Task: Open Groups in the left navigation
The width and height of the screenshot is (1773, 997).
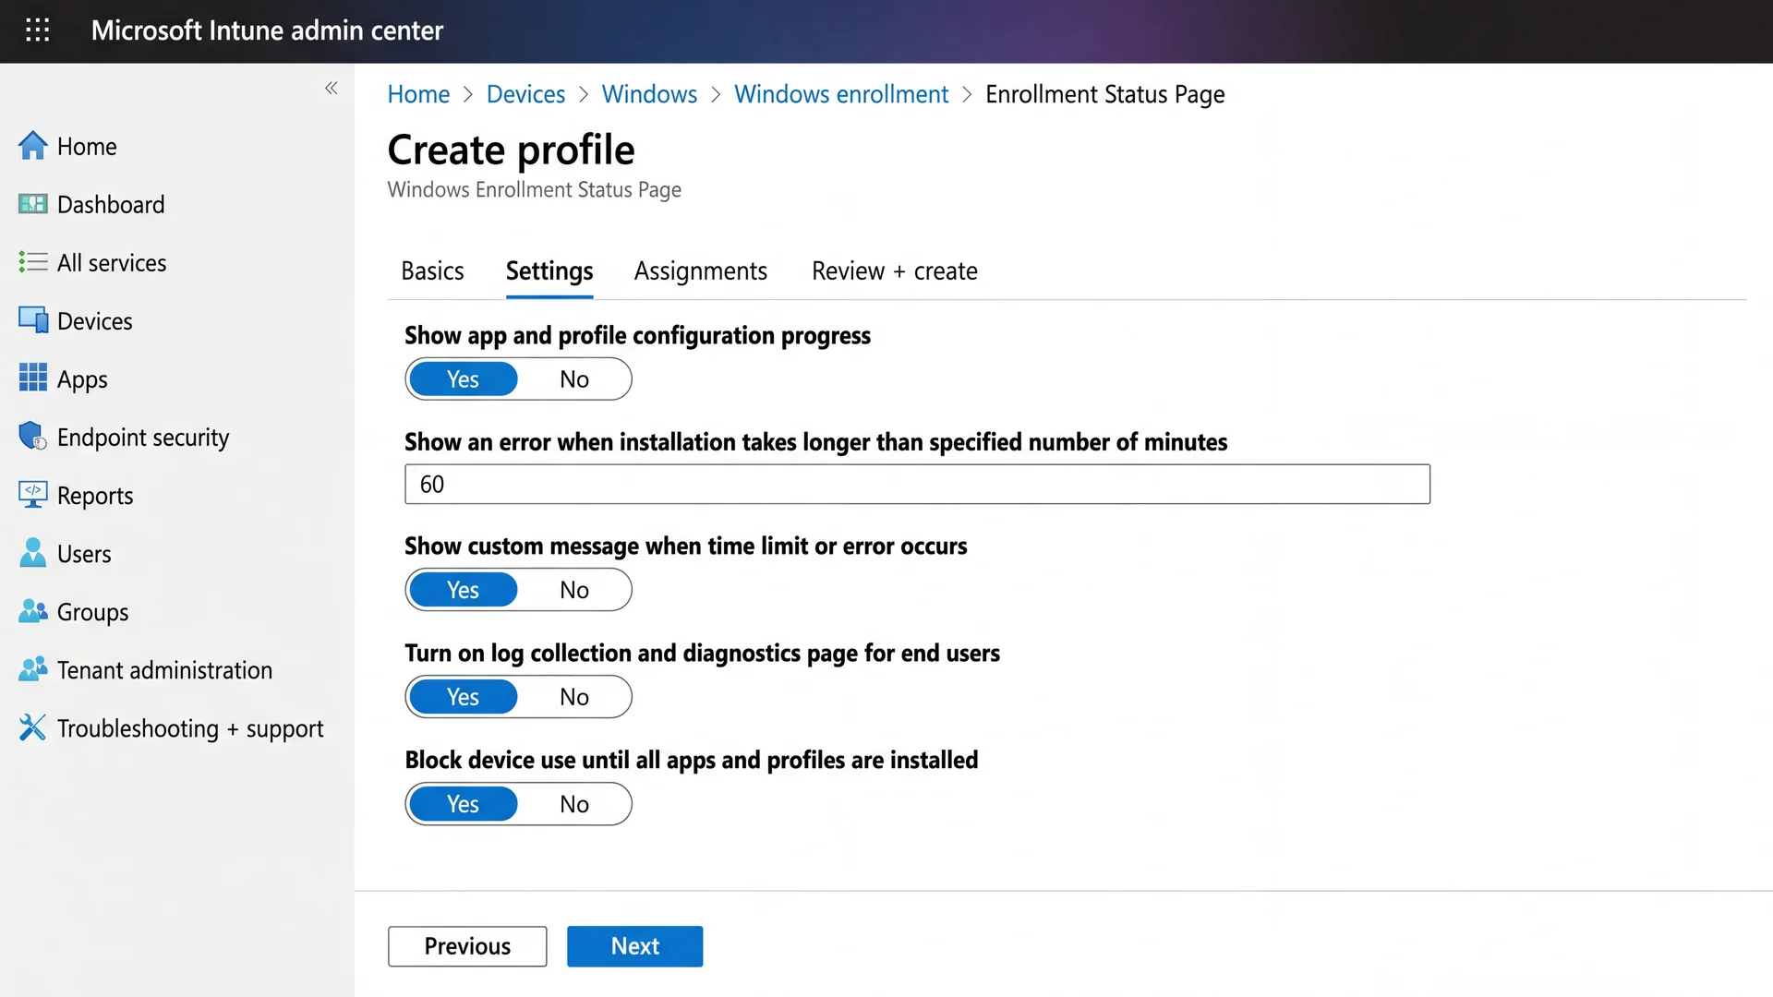Action: [x=92, y=611]
